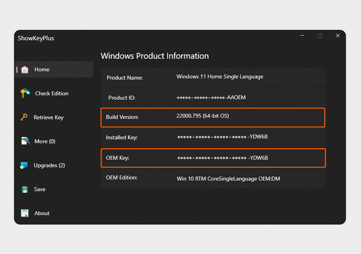Viewport: 361px width, 254px height.
Task: Click the Upgrades monitor icon
Action: point(24,165)
